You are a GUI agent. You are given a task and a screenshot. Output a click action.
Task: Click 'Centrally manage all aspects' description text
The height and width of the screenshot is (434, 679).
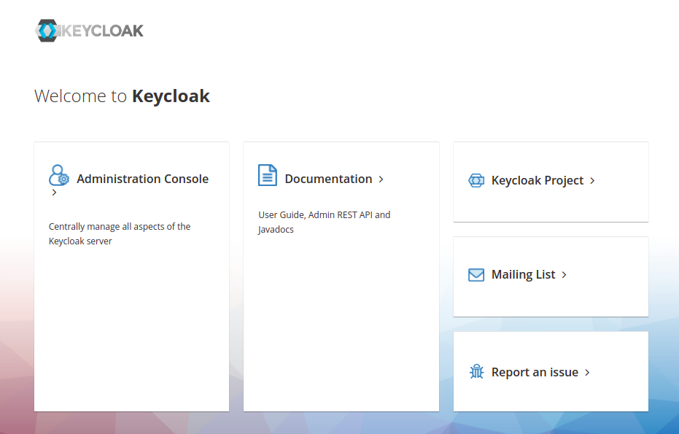120,234
